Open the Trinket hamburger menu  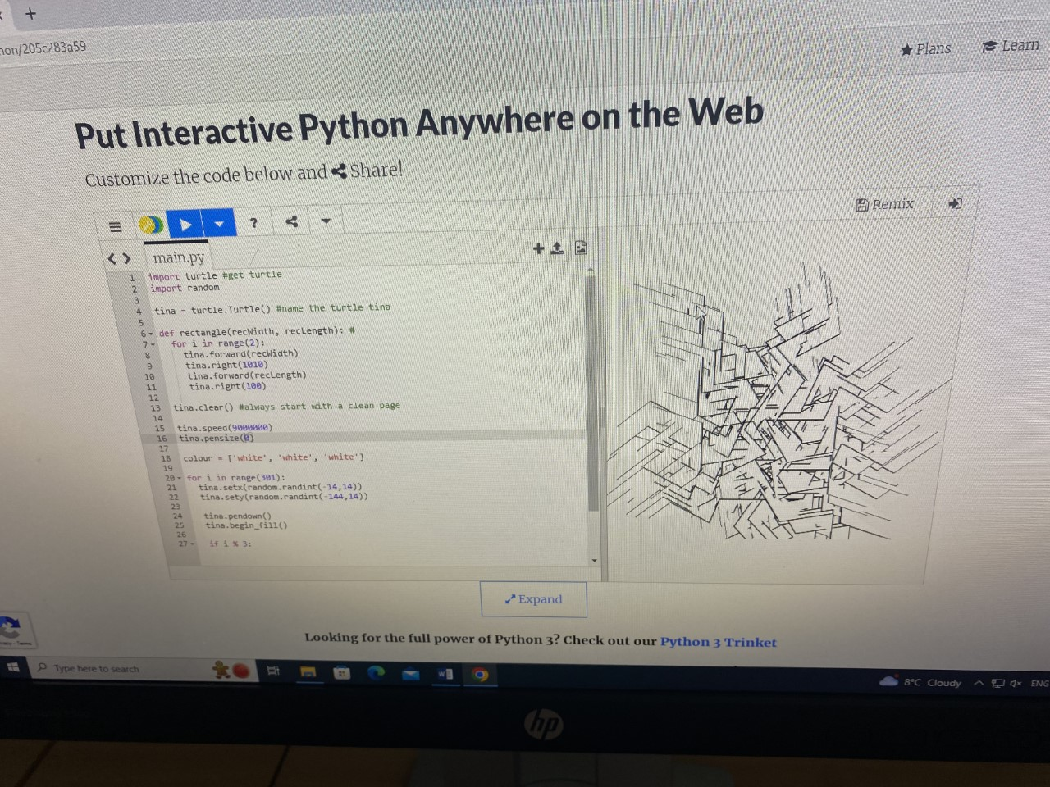[x=116, y=227]
